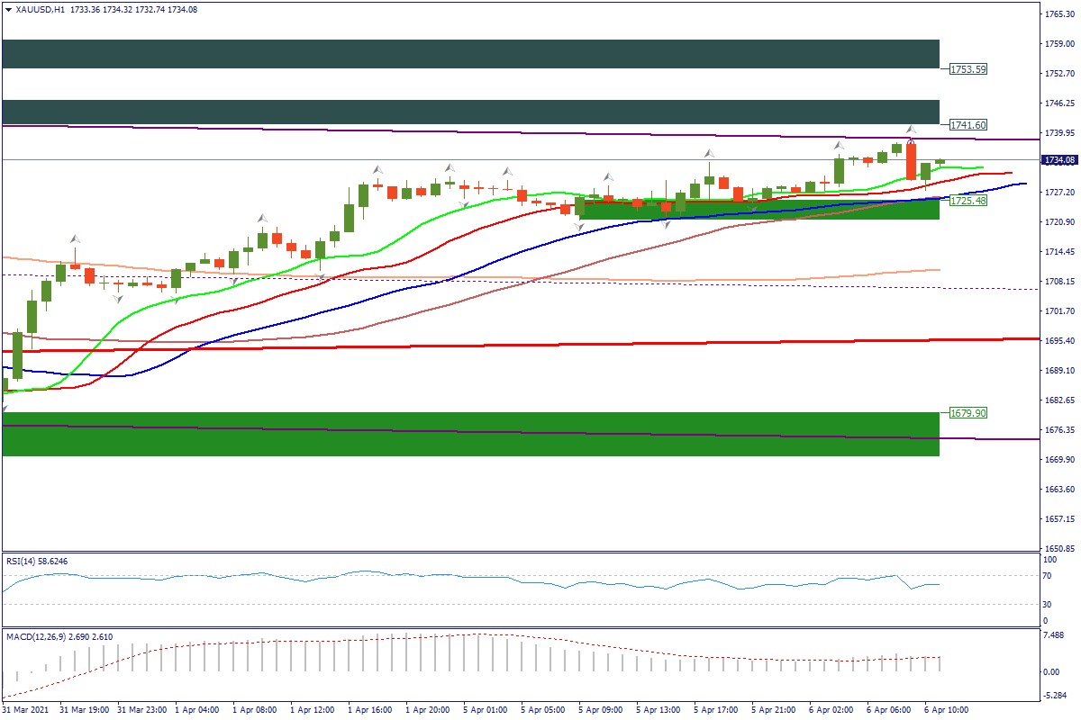Click the highest fractal arrow above red candle
This screenshot has height=720, width=1081.
point(911,130)
